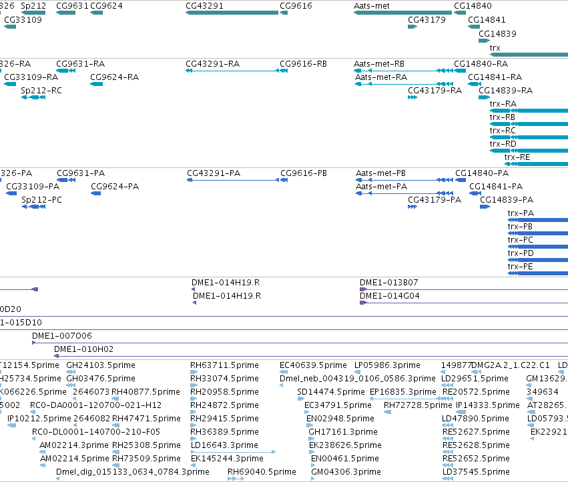
Task: Select transcript CG43291-RA
Action: pos(213,64)
